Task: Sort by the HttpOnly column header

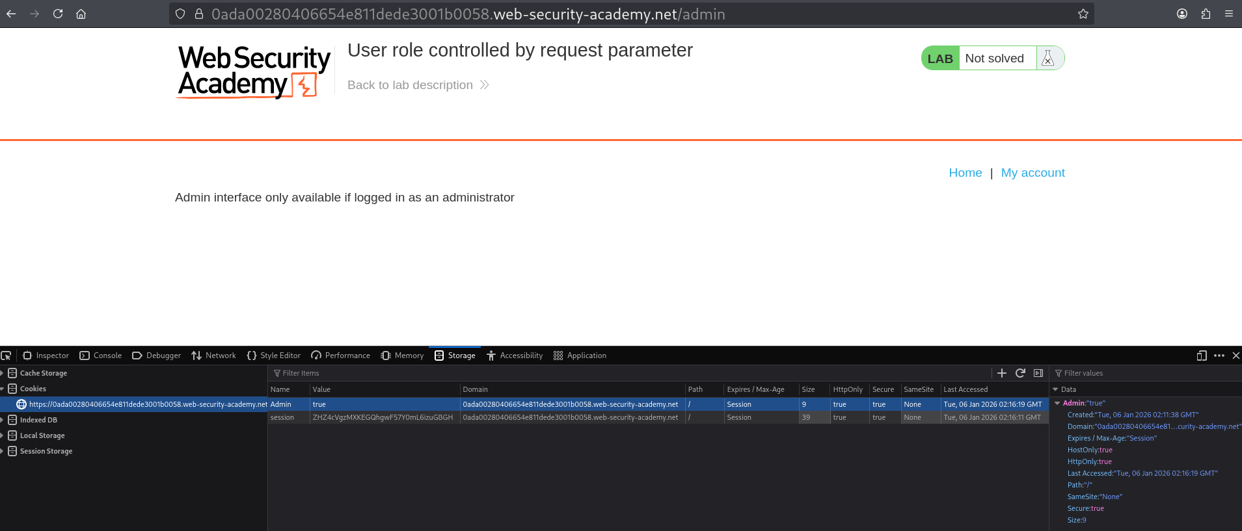Action: click(x=850, y=389)
